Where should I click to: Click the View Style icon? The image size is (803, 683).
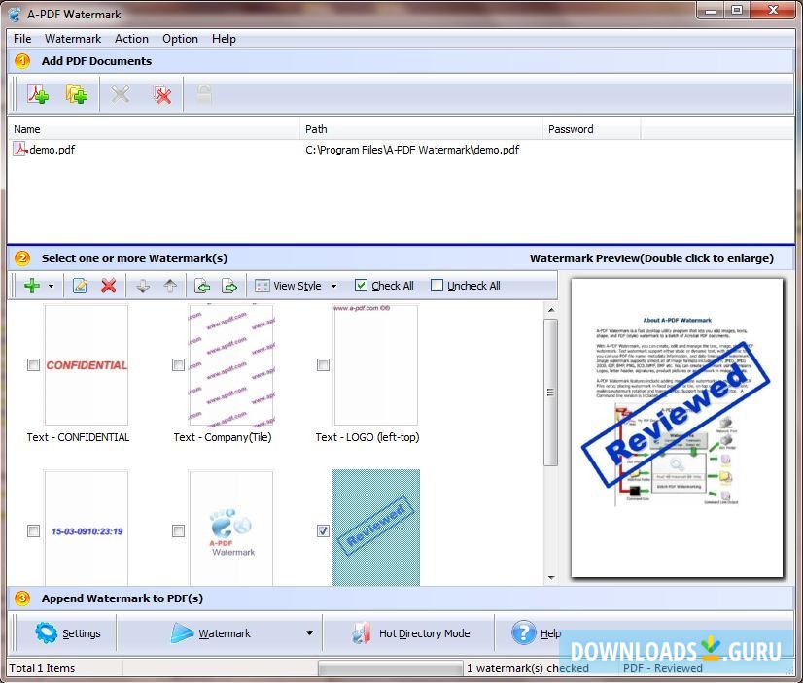click(262, 286)
